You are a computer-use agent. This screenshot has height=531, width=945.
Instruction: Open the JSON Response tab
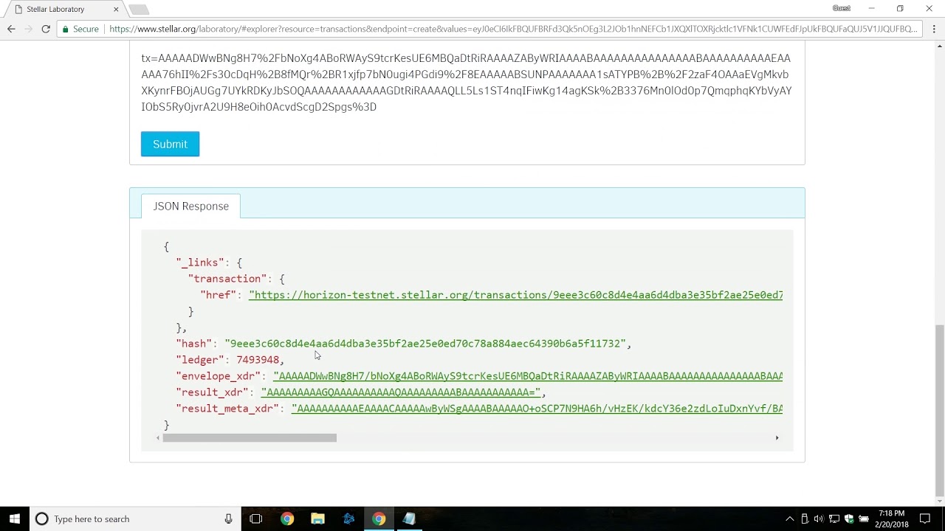click(190, 206)
